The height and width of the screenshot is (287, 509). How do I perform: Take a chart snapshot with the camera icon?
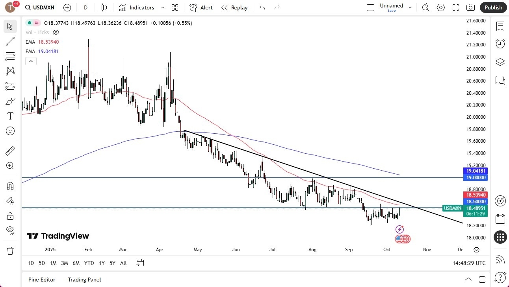[470, 7]
